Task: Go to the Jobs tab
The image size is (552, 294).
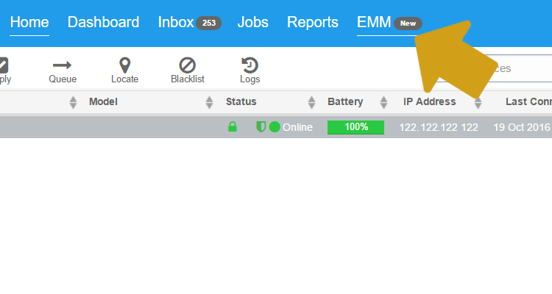Action: [x=252, y=23]
